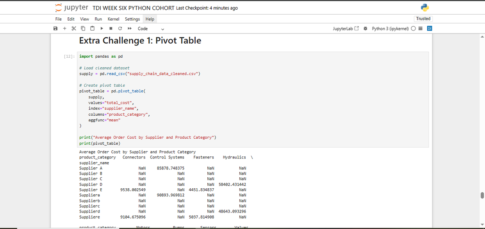
Task: Click the value 90893.969812 in output
Action: pyautogui.click(x=171, y=195)
